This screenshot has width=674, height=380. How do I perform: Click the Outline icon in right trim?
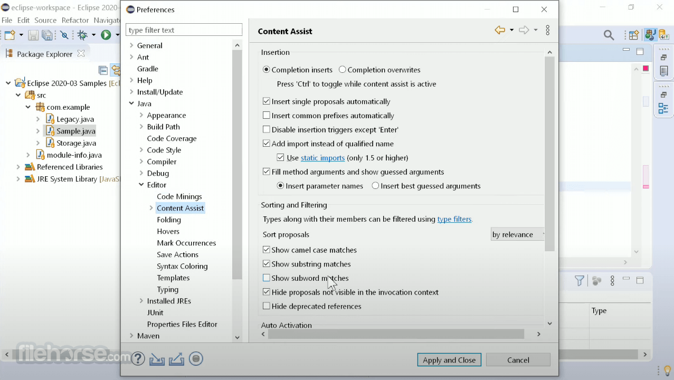pos(663,108)
